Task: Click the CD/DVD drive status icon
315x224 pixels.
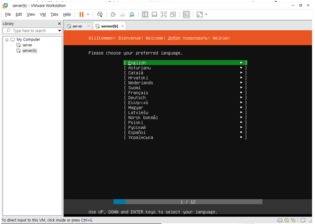Action: click(x=287, y=220)
